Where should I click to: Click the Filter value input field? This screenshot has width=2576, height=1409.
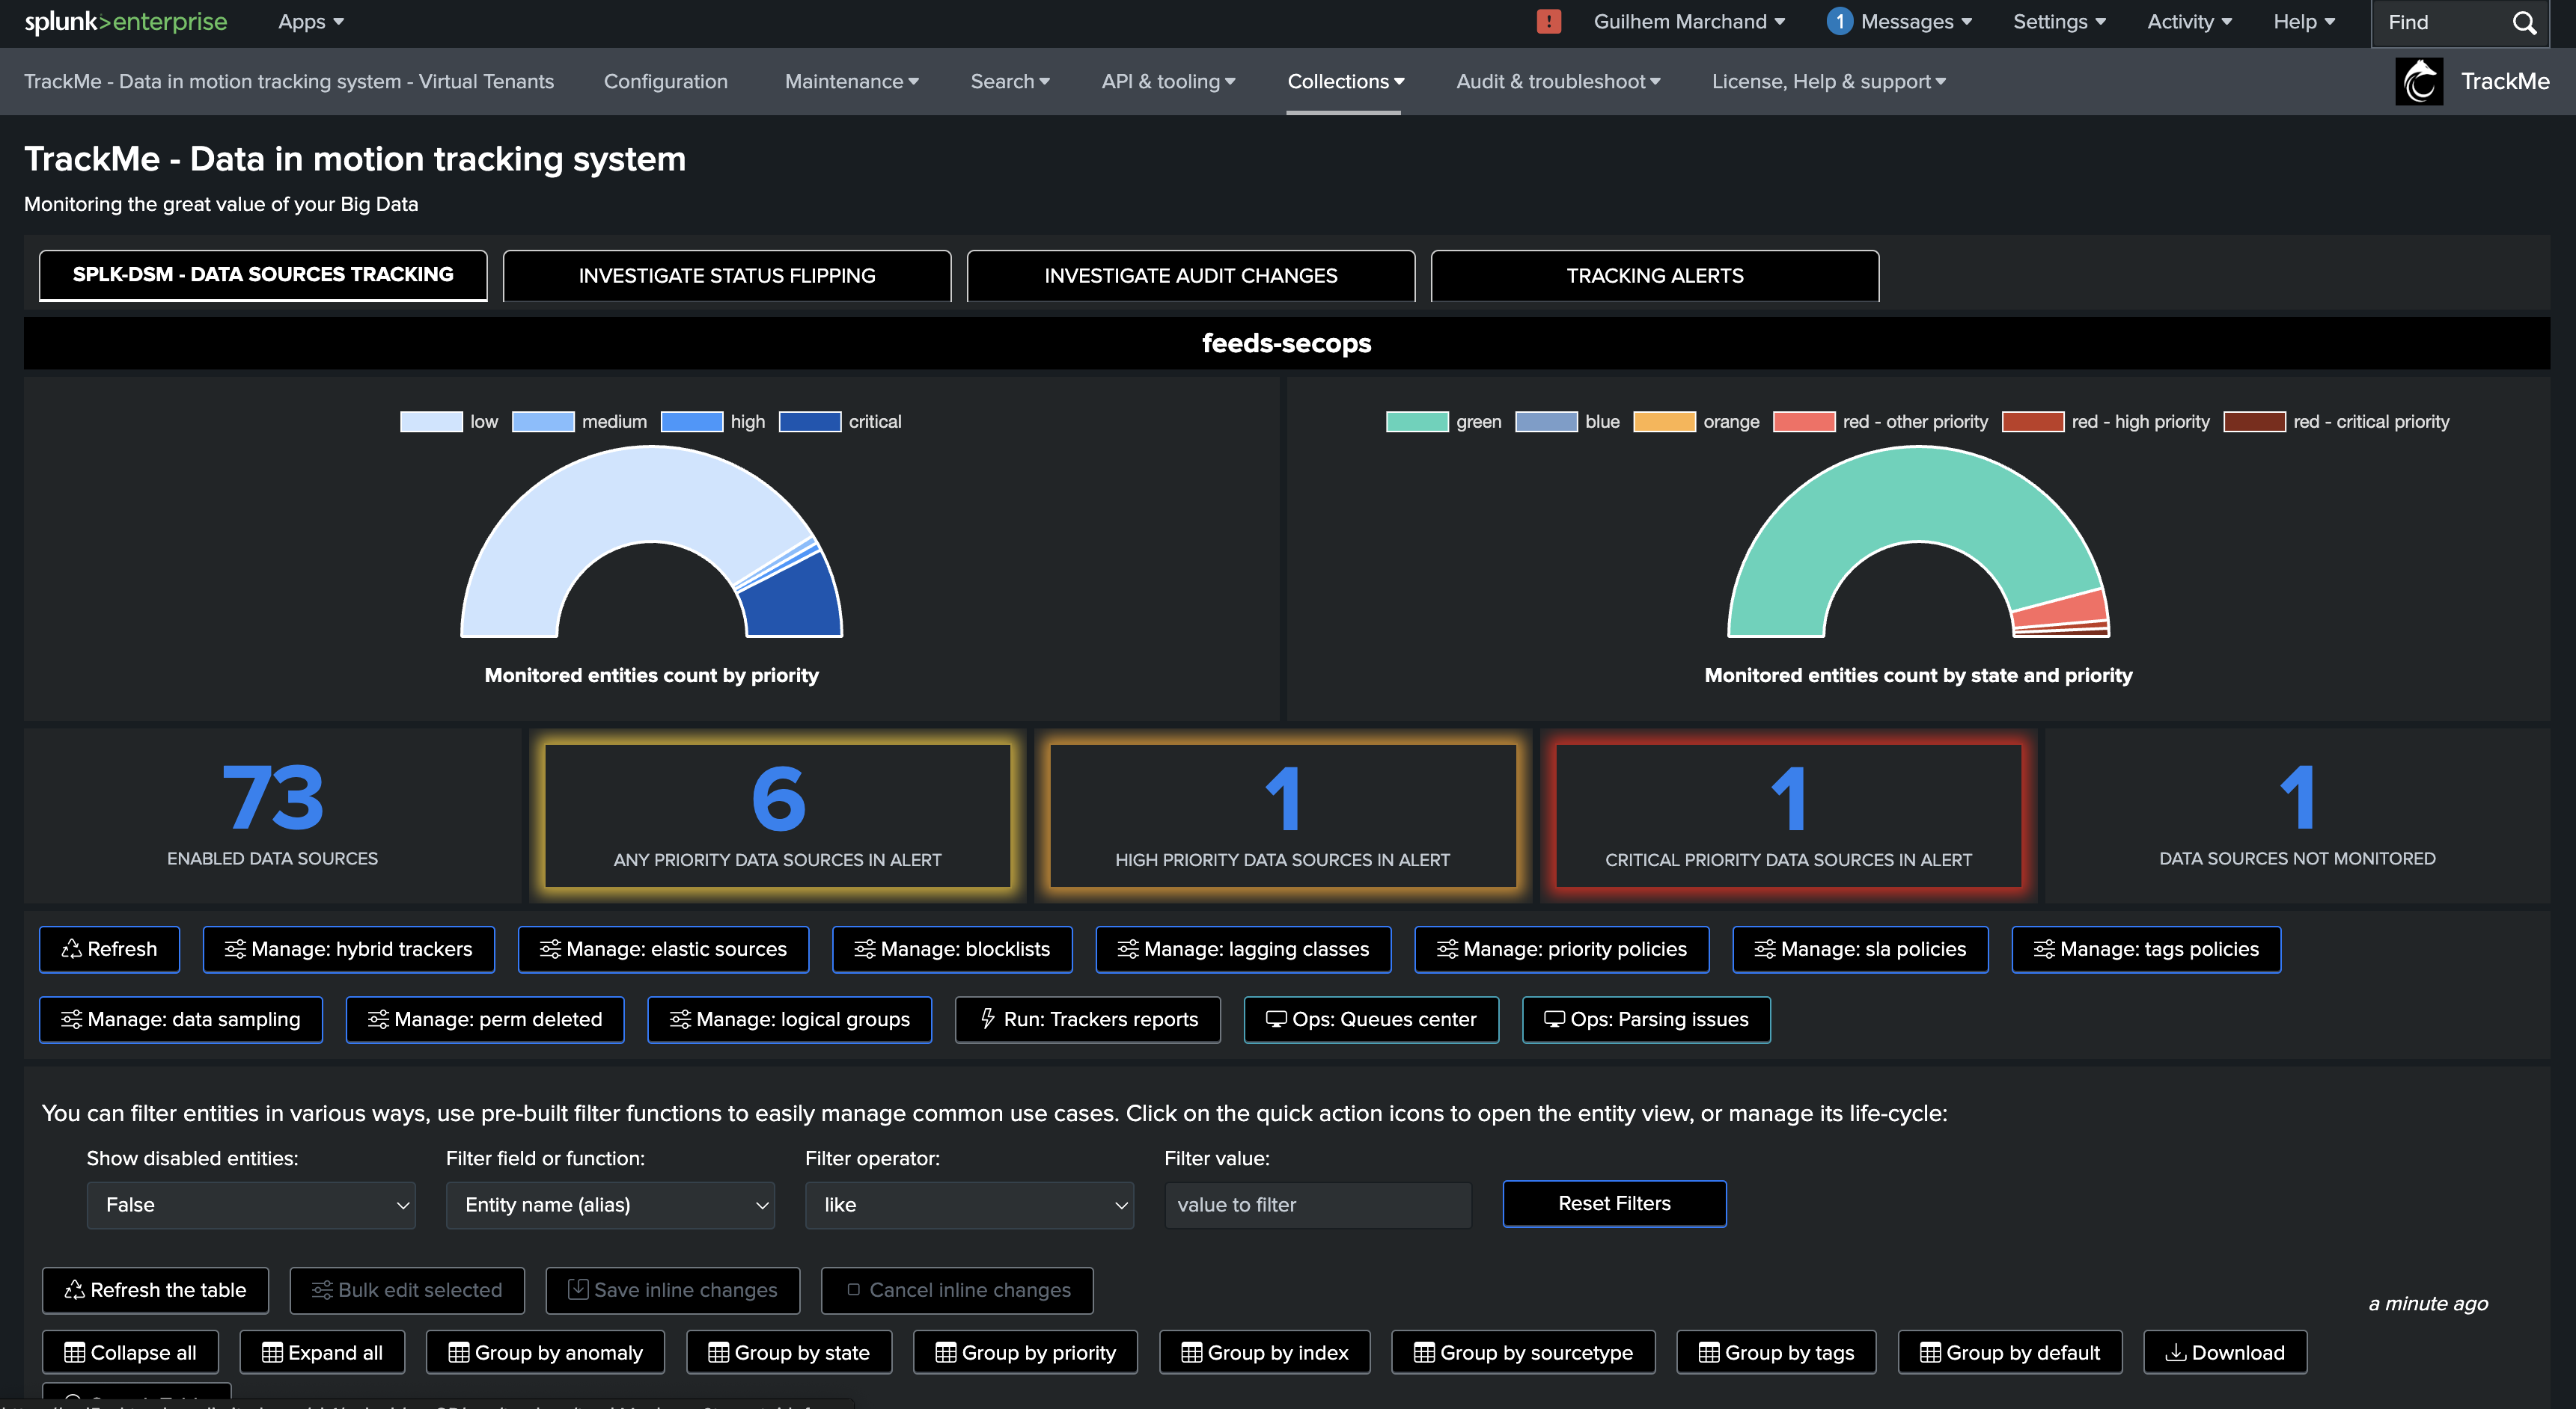click(x=1318, y=1204)
